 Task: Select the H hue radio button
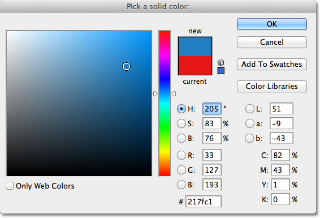click(x=181, y=109)
